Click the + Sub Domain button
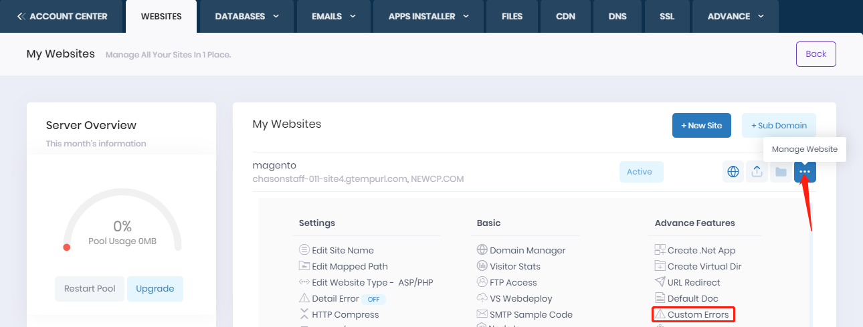863x327 pixels. tap(779, 125)
